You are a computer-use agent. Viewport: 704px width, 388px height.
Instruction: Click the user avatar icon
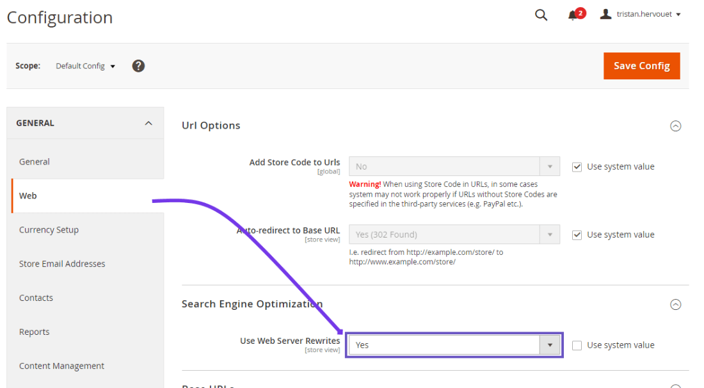(605, 14)
